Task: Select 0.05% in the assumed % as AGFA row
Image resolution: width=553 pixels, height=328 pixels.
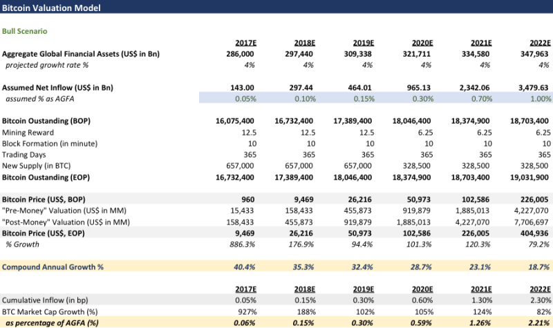Action: (x=246, y=99)
